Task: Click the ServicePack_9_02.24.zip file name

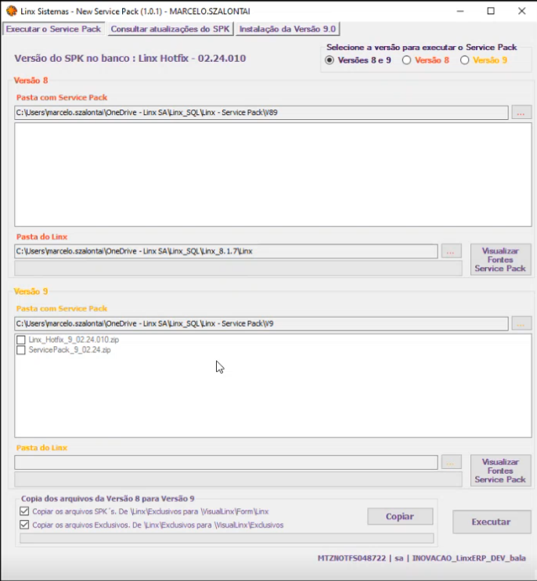Action: pos(70,350)
